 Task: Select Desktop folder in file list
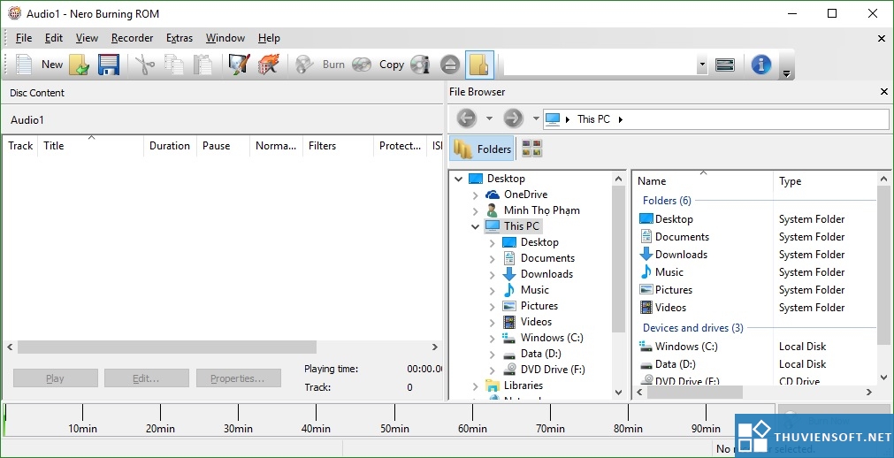point(674,219)
